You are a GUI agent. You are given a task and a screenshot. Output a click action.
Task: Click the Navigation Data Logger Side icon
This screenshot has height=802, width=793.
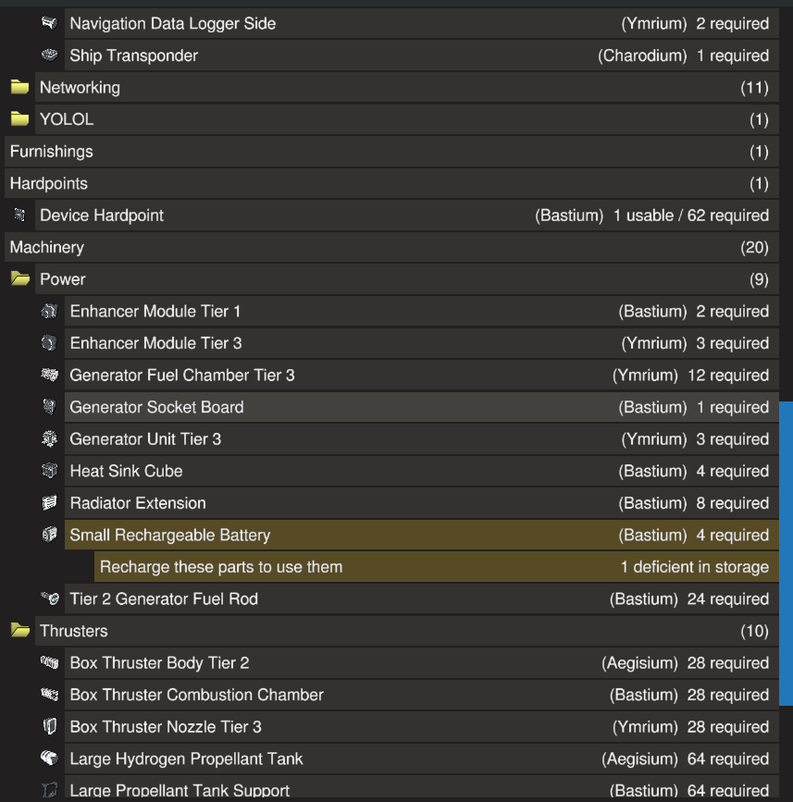[50, 23]
